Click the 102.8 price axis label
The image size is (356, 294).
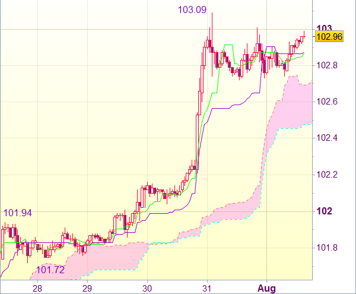[327, 65]
